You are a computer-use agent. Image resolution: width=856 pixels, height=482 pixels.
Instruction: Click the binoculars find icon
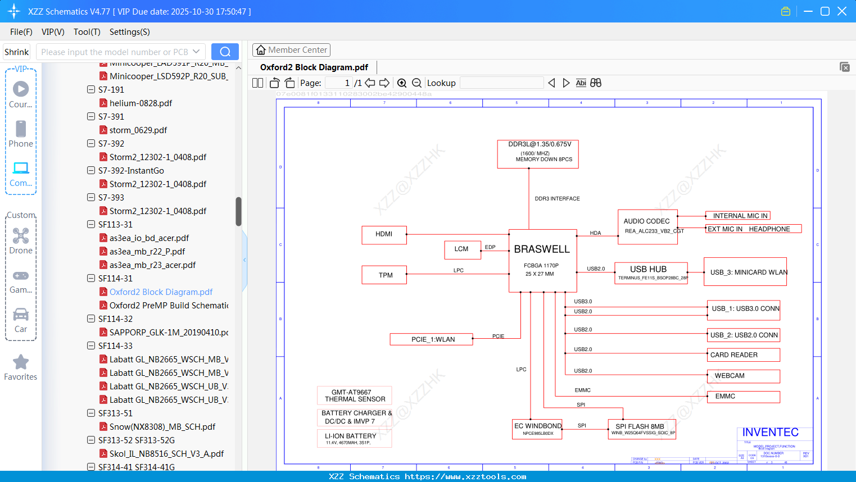596,83
